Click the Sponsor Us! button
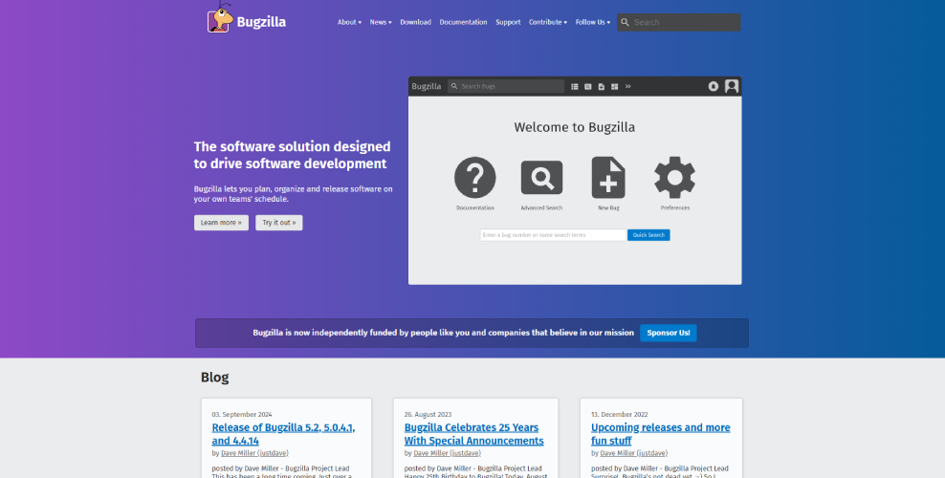The image size is (945, 478). click(668, 333)
